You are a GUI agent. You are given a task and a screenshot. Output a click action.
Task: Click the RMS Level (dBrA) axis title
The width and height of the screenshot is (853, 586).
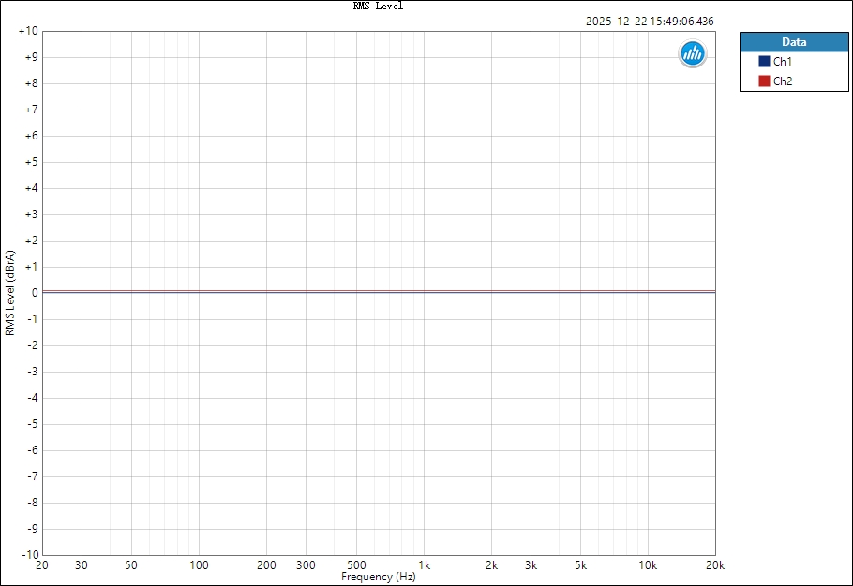pos(9,293)
